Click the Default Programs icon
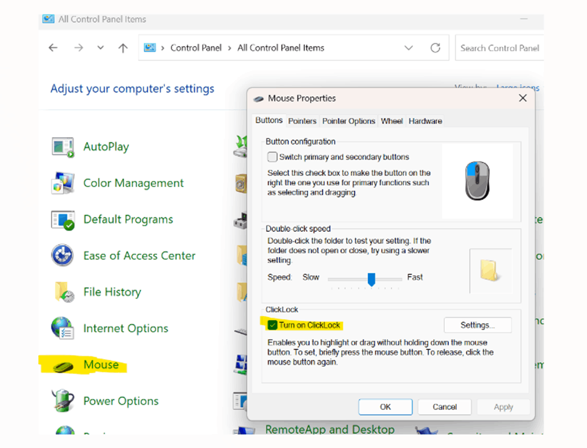Image resolution: width=587 pixels, height=448 pixels. (63, 219)
